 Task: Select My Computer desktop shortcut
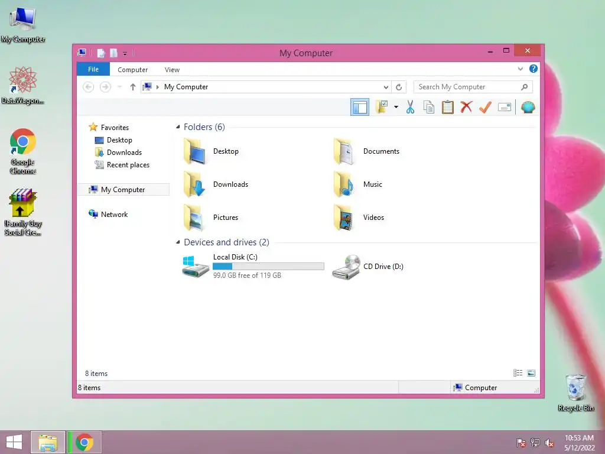[23, 25]
